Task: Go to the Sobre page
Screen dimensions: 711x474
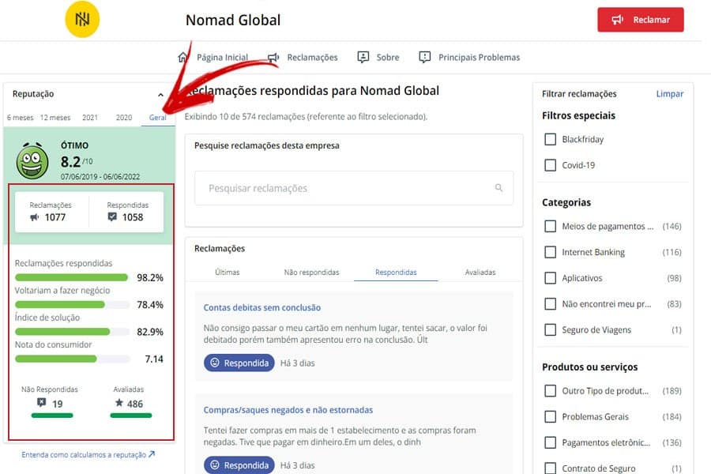Action: 388,58
